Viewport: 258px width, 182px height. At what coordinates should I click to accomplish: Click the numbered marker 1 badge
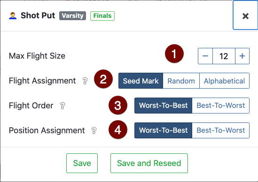[x=174, y=53]
